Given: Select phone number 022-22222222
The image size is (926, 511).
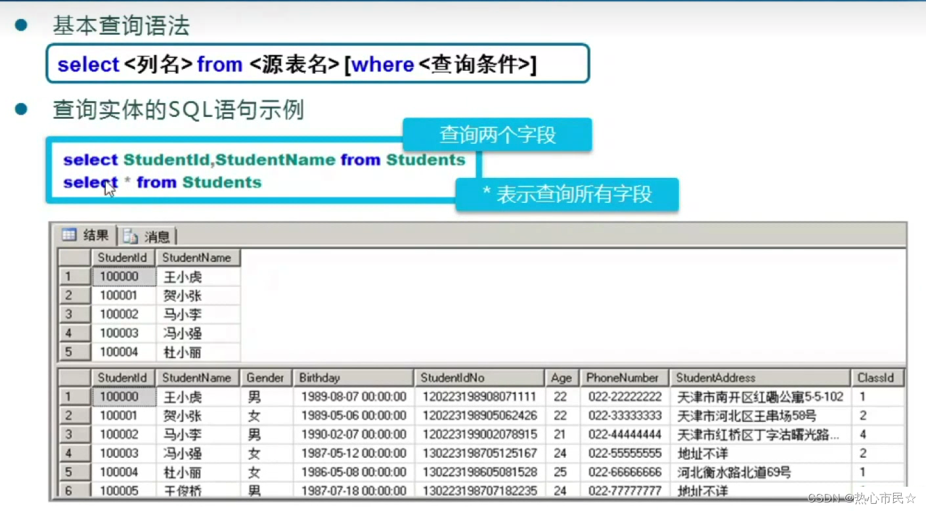Looking at the screenshot, I should tap(624, 397).
